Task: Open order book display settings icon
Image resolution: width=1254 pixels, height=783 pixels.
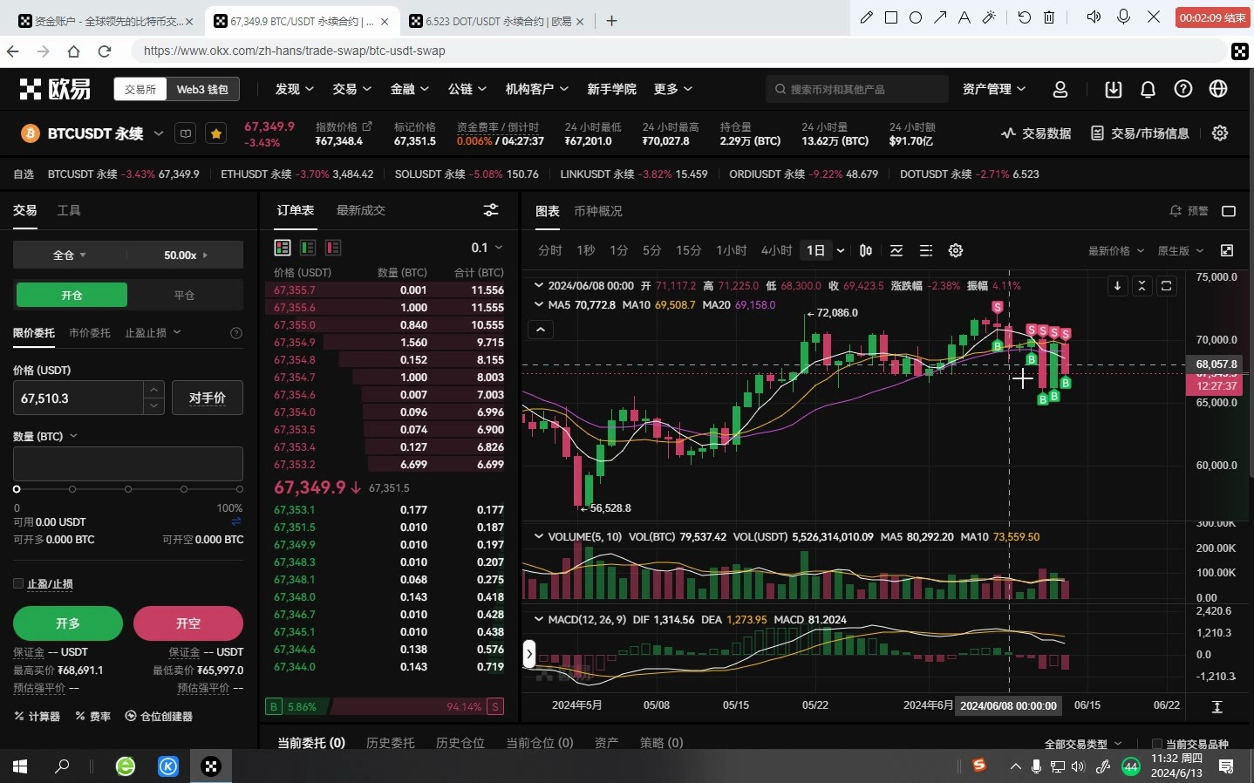Action: [x=491, y=210]
